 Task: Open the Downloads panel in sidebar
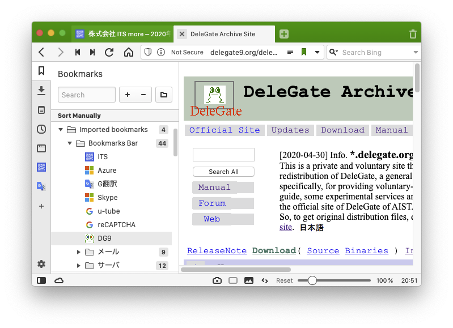41,91
